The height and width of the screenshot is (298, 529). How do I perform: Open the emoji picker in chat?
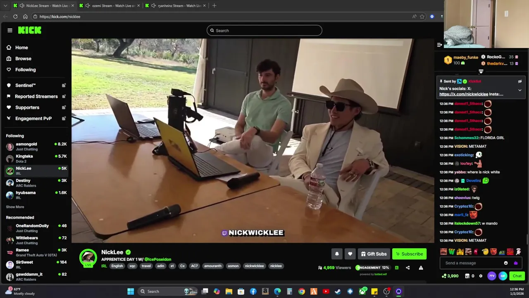coord(506,263)
